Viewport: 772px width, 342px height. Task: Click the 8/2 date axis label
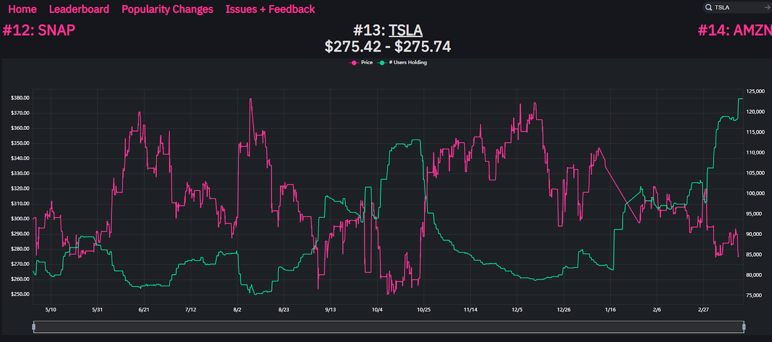tap(237, 310)
